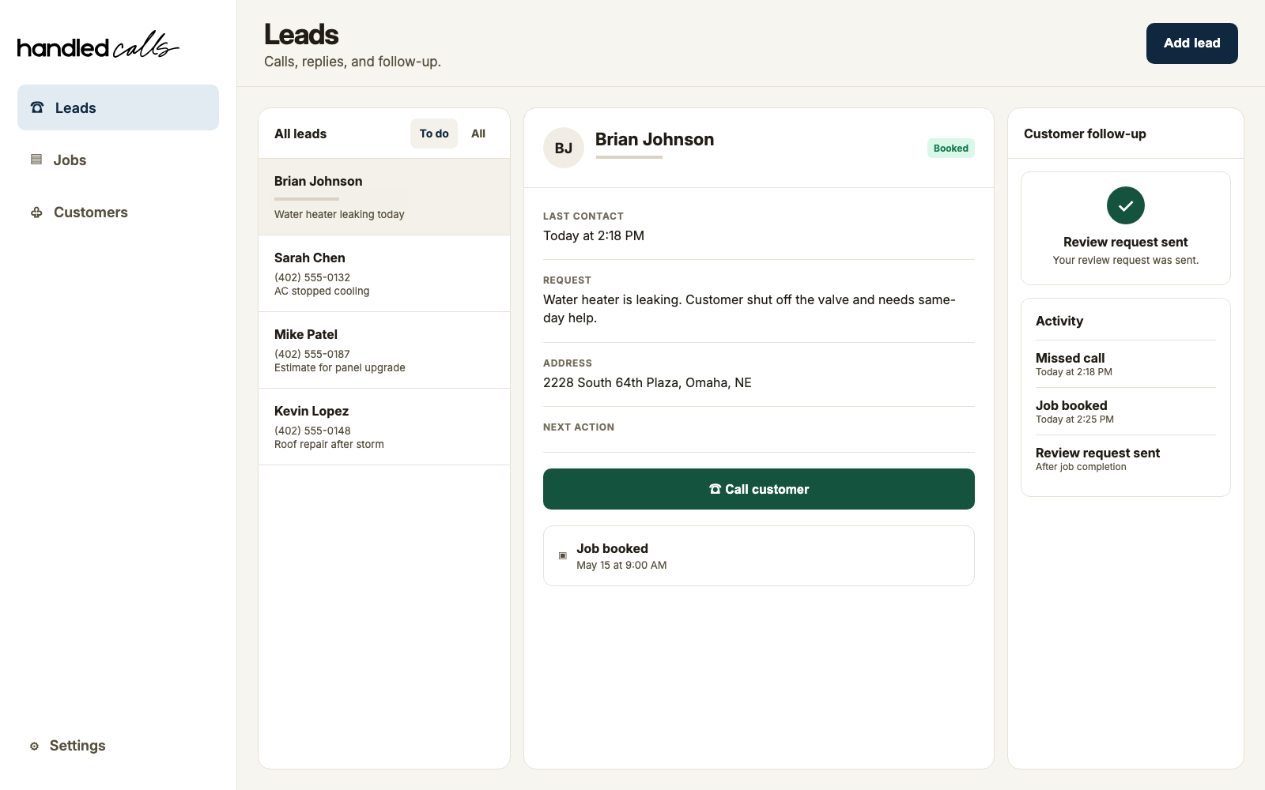The height and width of the screenshot is (790, 1265).
Task: Click the handled calls logo
Action: pos(98,46)
